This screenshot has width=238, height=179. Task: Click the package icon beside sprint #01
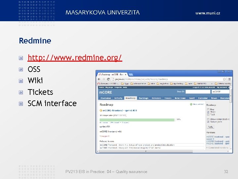(101, 110)
